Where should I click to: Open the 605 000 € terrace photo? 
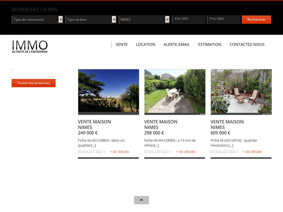pyautogui.click(x=241, y=92)
